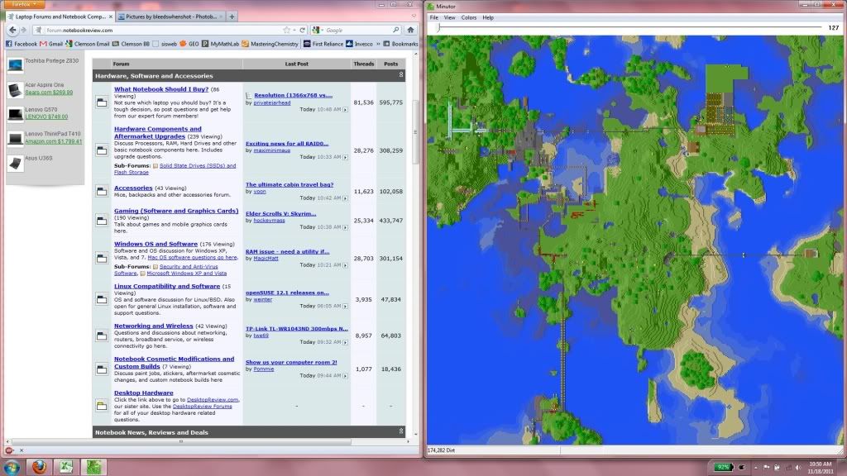Open the Colors menu in Minutor
Viewport: 847px width, 476px height.
tap(469, 18)
